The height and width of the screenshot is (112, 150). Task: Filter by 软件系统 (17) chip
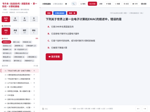click(x=7, y=53)
